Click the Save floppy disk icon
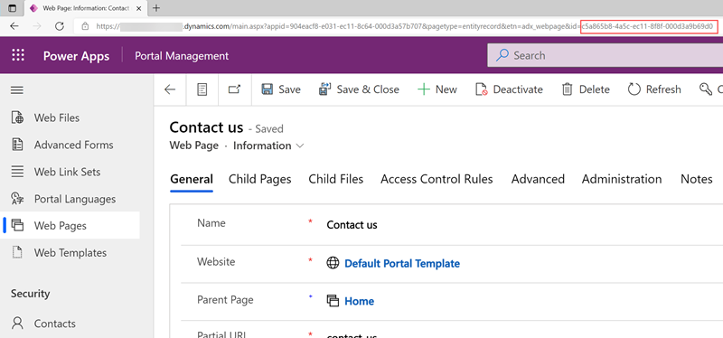The width and height of the screenshot is (723, 338). coord(267,89)
